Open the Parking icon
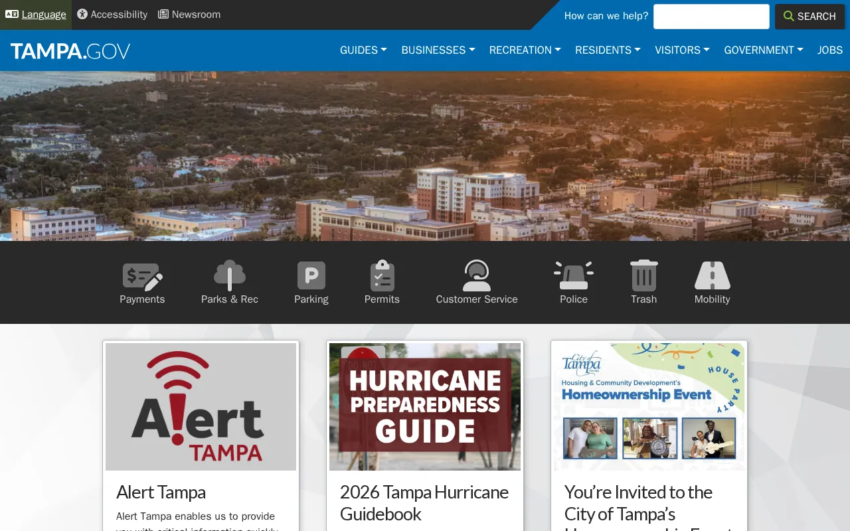Viewport: 850px width, 531px height. (311, 275)
